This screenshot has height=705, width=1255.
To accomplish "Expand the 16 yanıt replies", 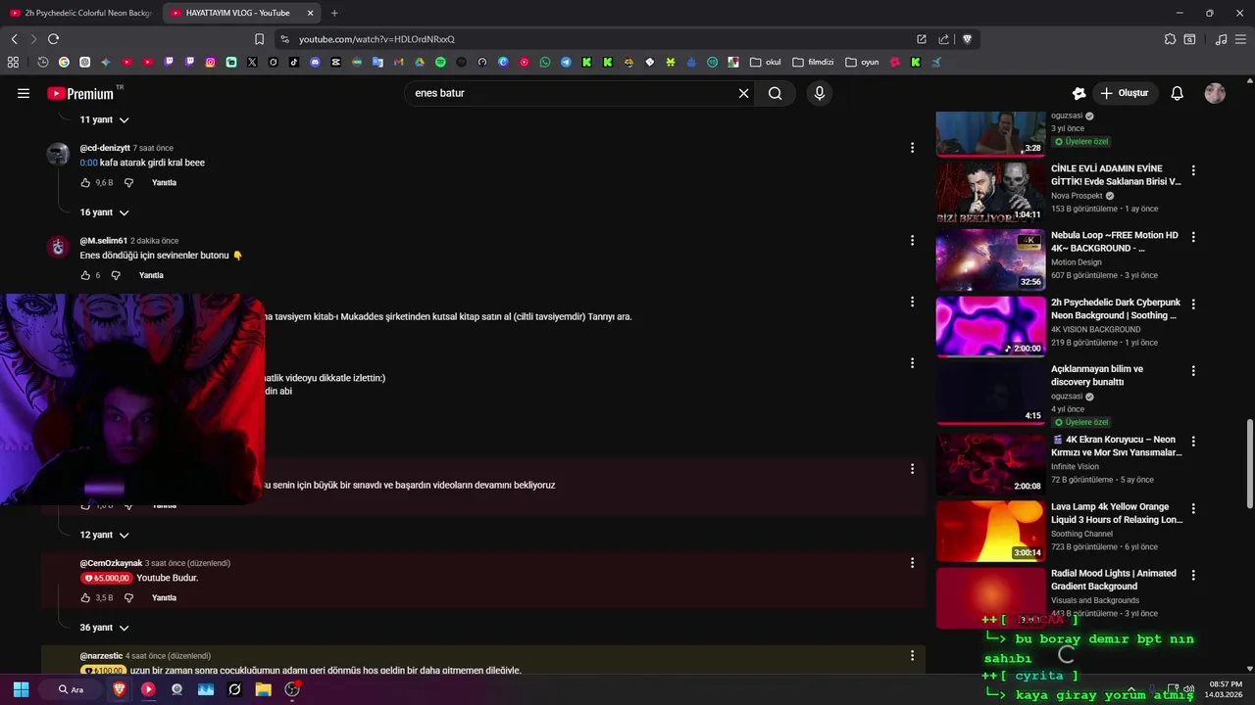I will [104, 212].
